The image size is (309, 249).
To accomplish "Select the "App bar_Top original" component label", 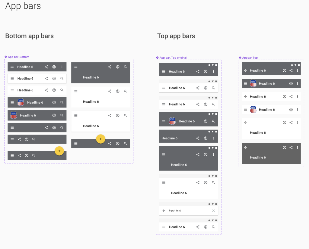I will [173, 58].
